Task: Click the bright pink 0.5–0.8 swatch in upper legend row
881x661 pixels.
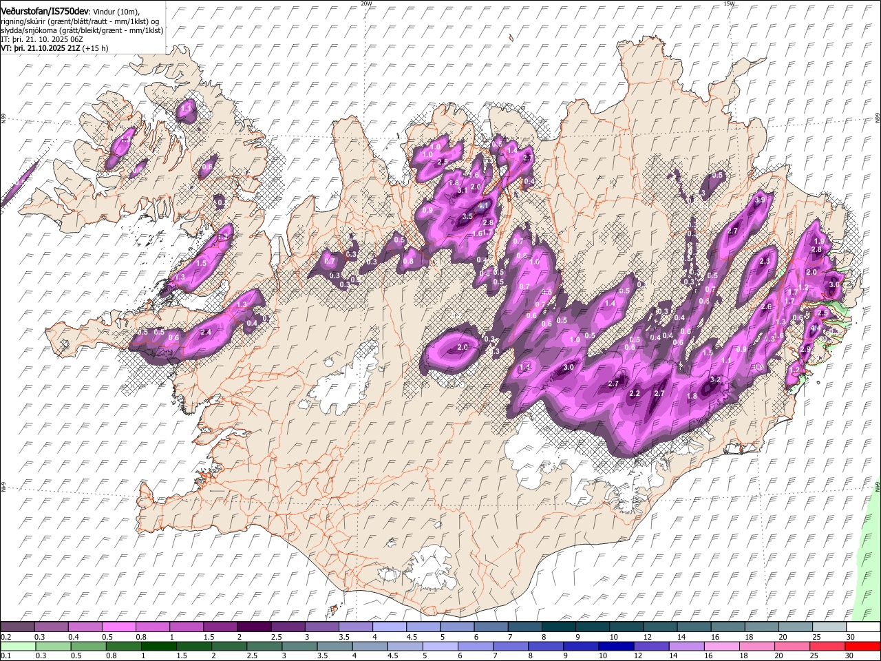Action: tap(118, 627)
